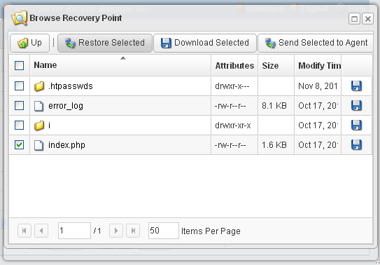Uncheck the index.php row checkbox
This screenshot has height=265, width=380.
coord(19,145)
